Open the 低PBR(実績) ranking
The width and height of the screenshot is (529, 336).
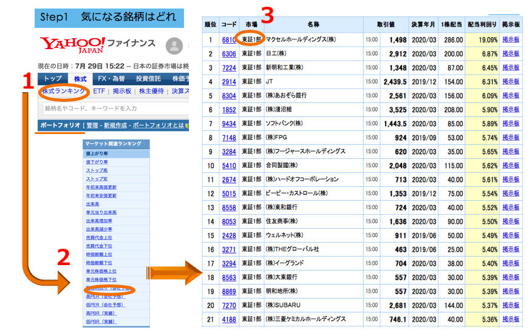point(101,321)
